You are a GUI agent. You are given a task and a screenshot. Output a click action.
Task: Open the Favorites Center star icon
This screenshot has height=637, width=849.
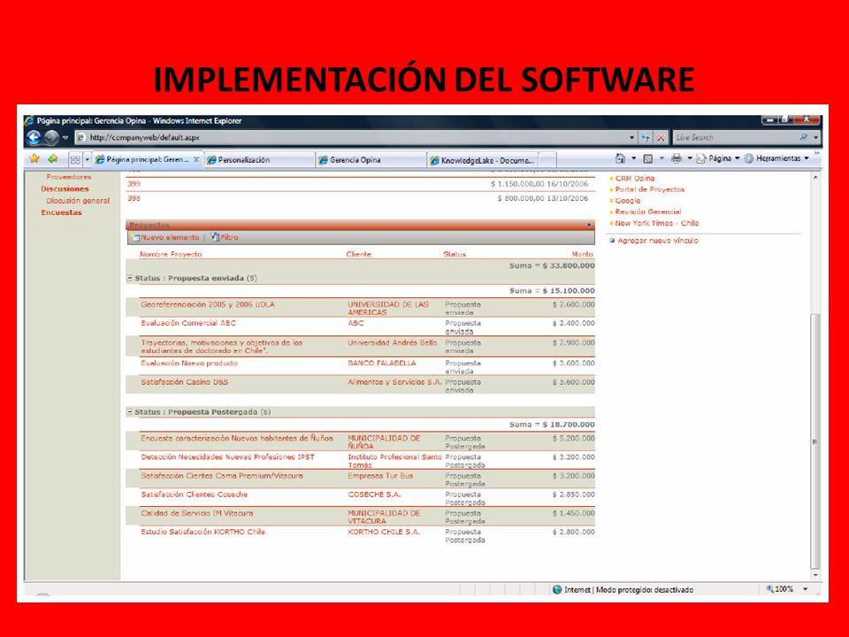click(x=34, y=158)
